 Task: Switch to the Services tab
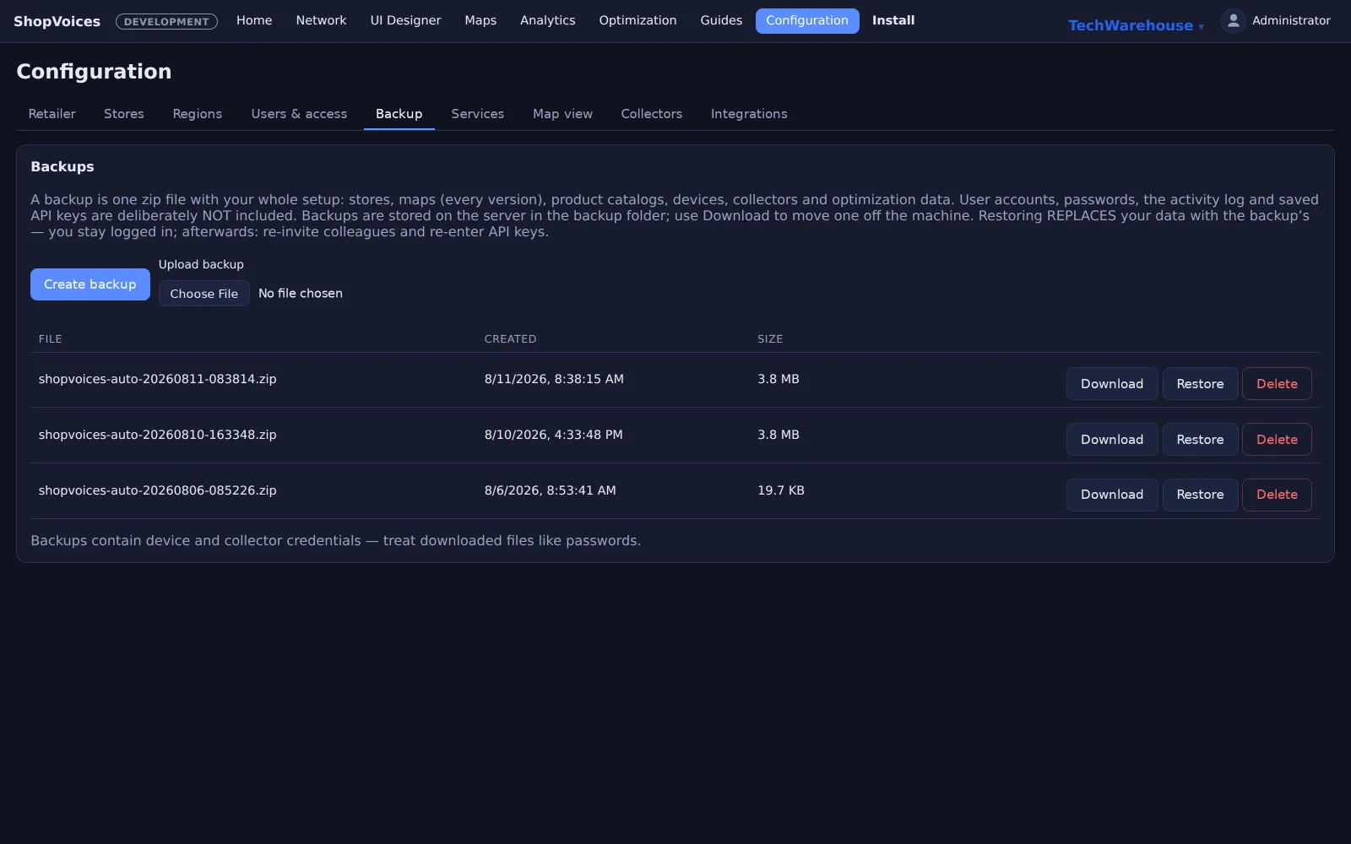pos(477,114)
